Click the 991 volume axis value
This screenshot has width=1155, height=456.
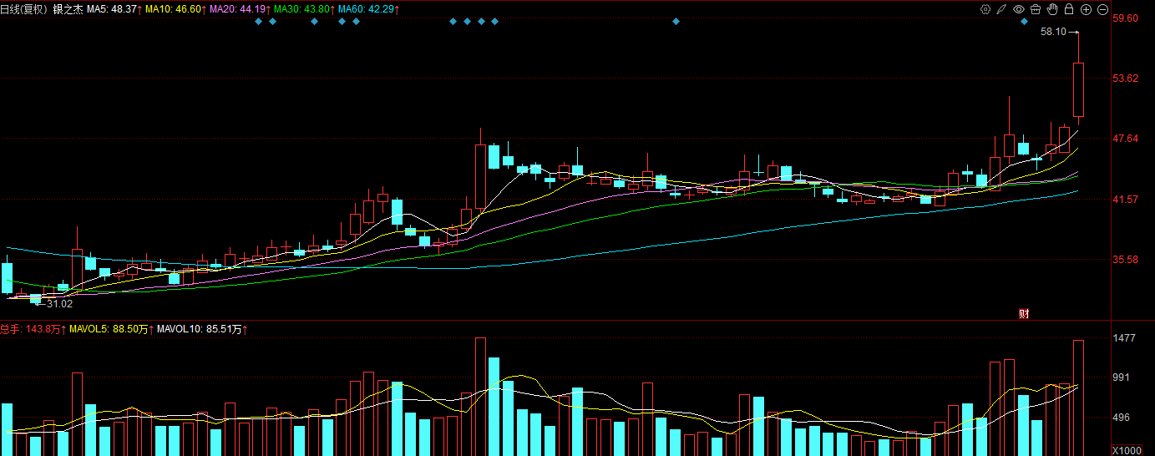pos(1122,377)
